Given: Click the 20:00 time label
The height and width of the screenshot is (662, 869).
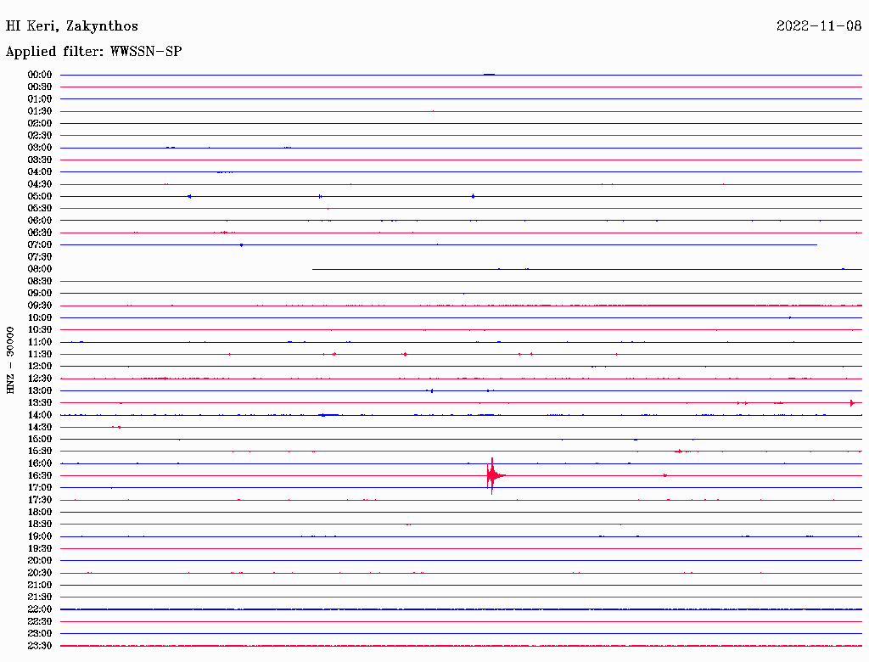Looking at the screenshot, I should pos(40,560).
